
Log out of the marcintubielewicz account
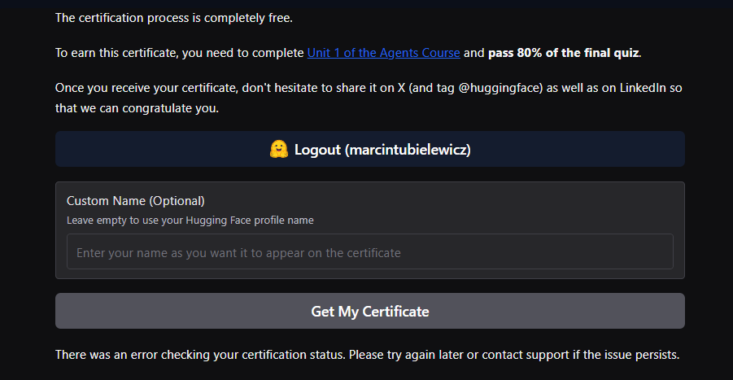[370, 150]
